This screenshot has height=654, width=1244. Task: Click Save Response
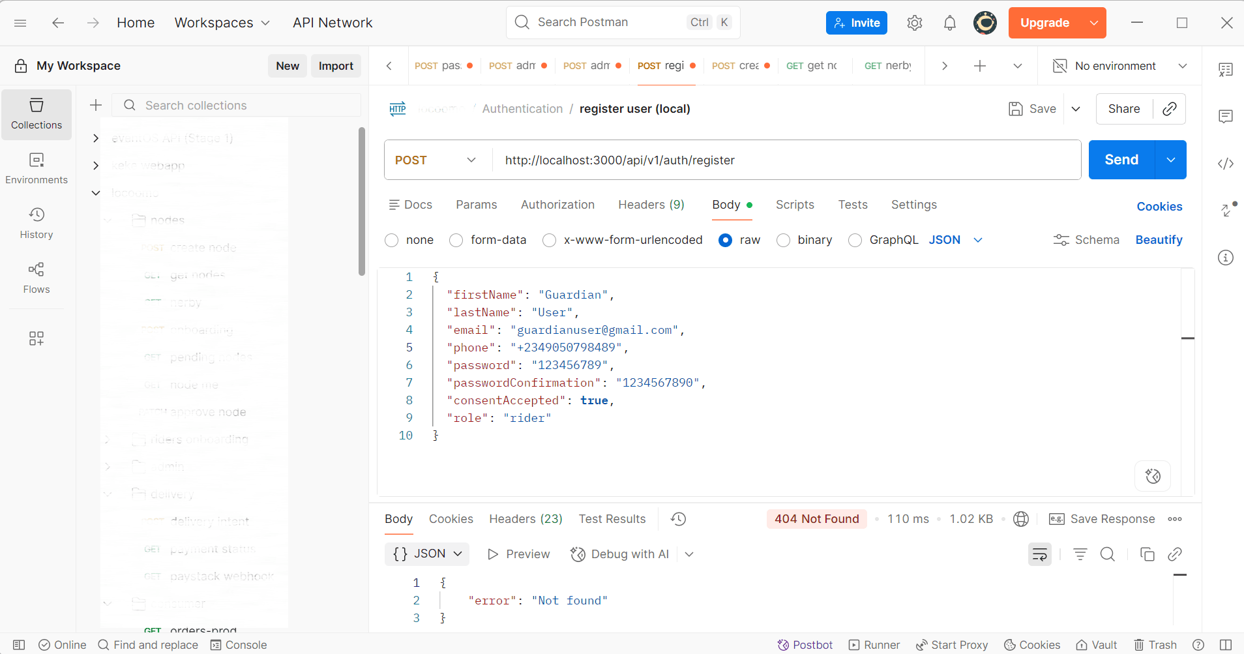click(x=1102, y=519)
